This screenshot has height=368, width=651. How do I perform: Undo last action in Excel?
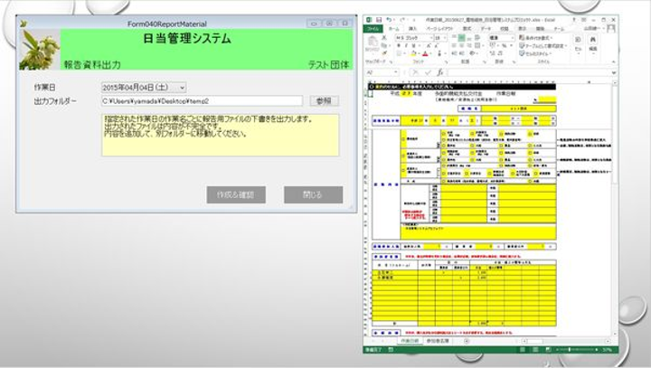click(389, 20)
